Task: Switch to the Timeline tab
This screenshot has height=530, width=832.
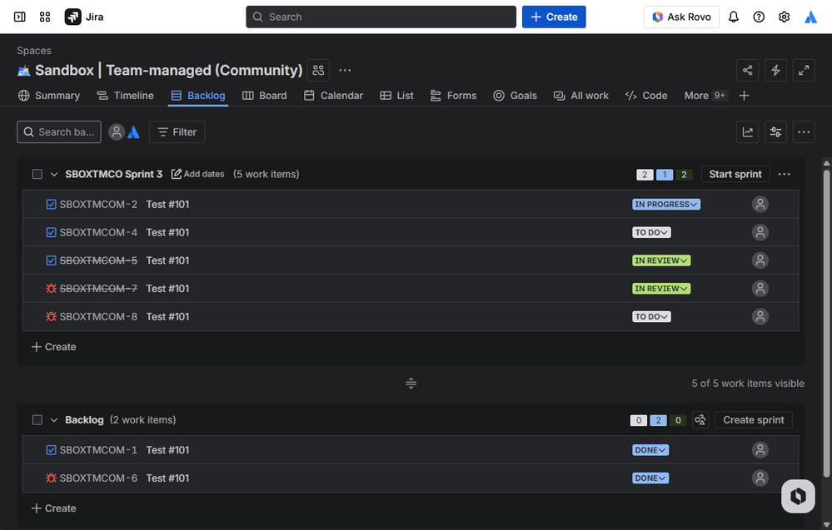Action: [x=125, y=96]
